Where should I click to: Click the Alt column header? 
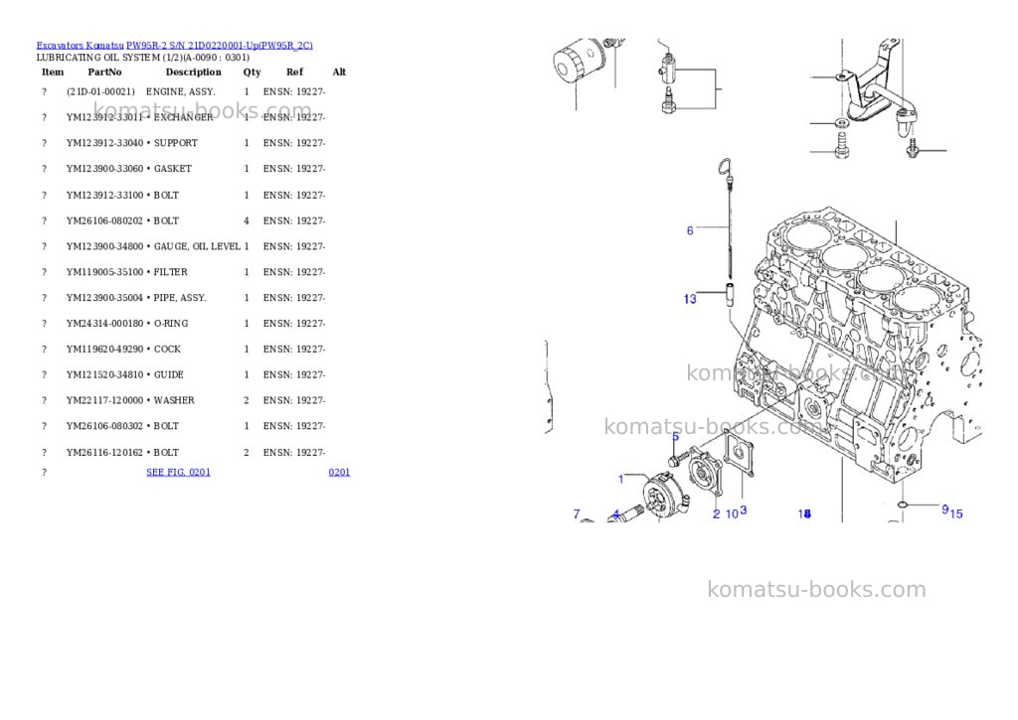tap(339, 72)
